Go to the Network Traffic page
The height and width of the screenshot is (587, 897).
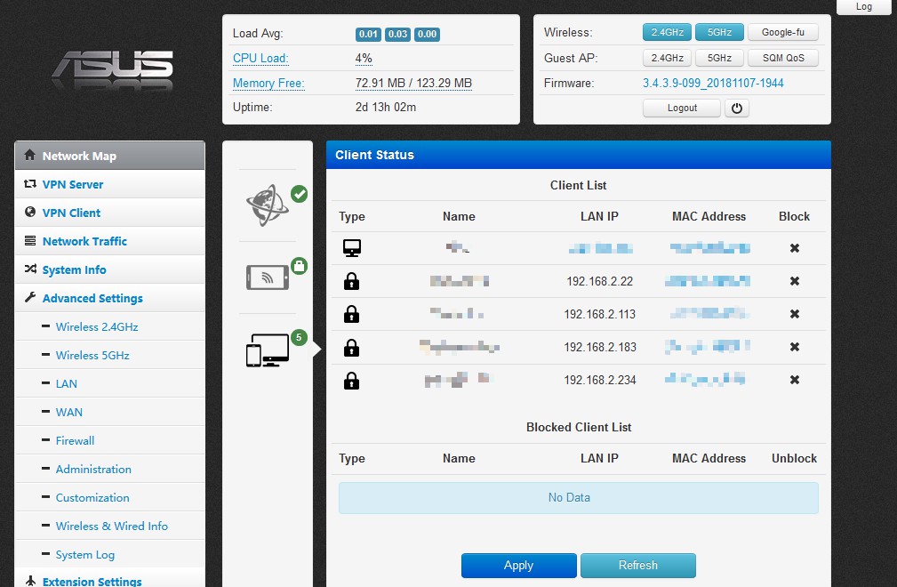coord(84,241)
